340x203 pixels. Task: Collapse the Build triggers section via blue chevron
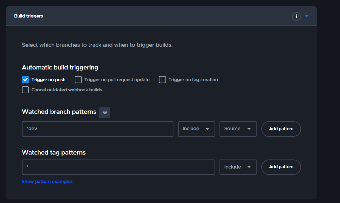307,16
